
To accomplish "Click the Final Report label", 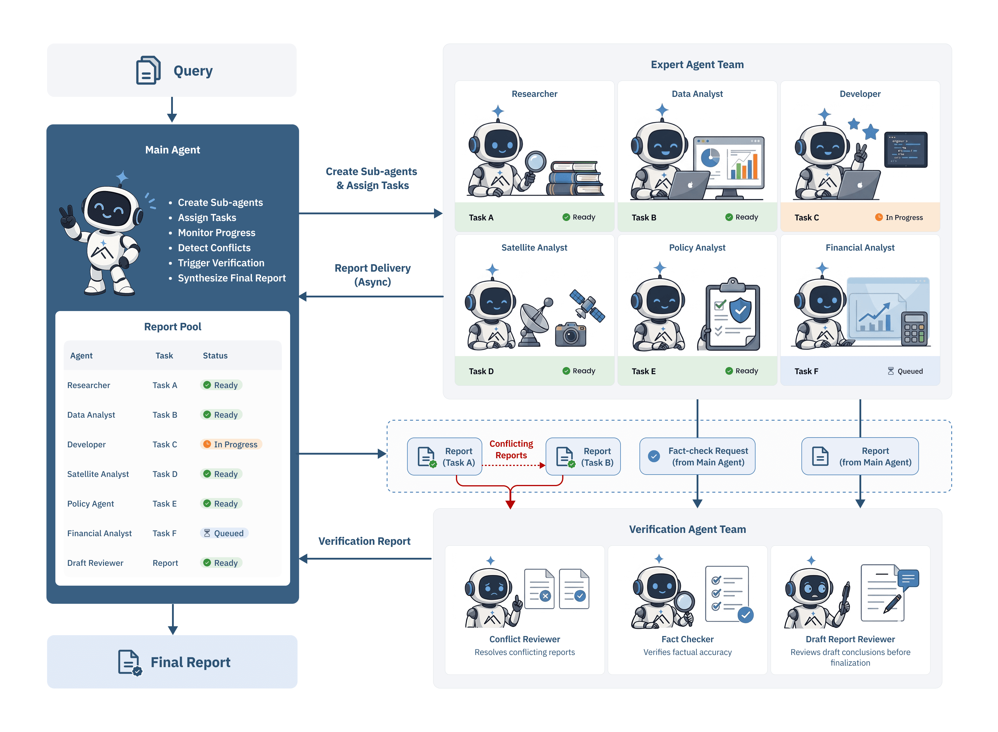I will click(x=190, y=662).
